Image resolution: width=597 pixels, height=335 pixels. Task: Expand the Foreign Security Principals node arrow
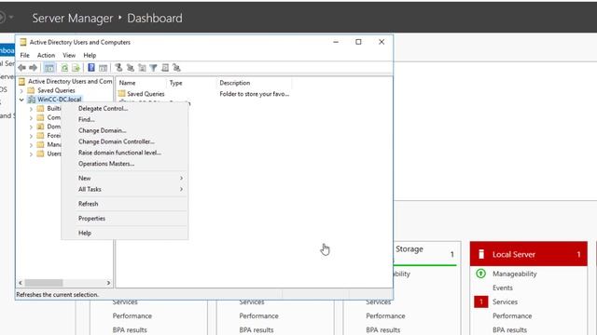tap(31, 136)
